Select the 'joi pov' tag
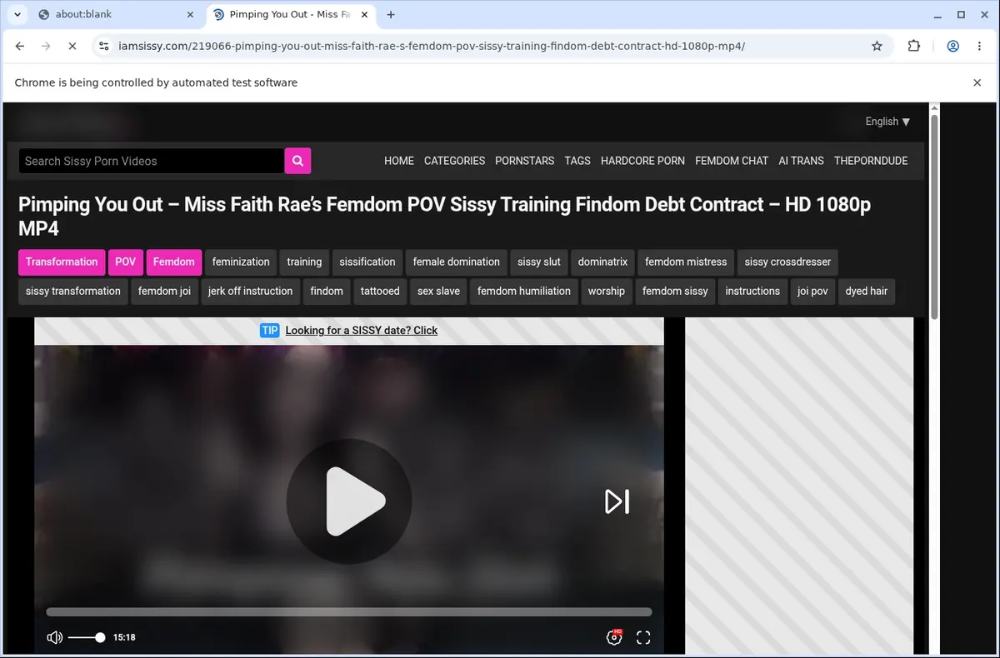The width and height of the screenshot is (1000, 658). coord(812,291)
